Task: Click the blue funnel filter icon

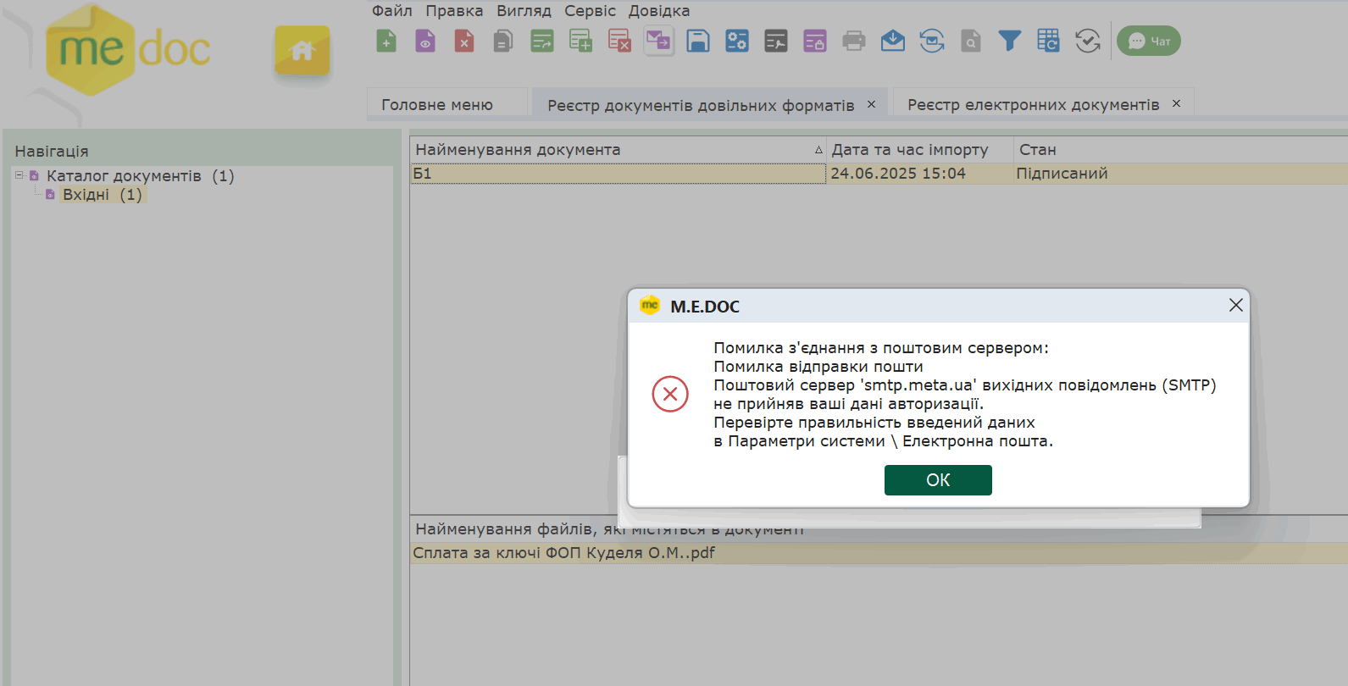Action: (1010, 41)
